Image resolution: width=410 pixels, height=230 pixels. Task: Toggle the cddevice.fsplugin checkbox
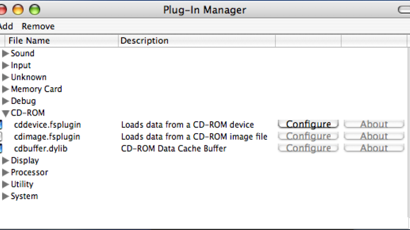click(1, 124)
